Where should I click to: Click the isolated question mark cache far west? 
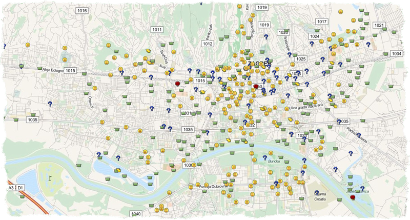pos(50,104)
